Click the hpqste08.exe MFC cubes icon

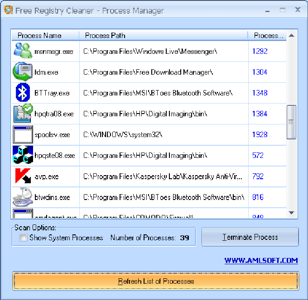point(23,155)
